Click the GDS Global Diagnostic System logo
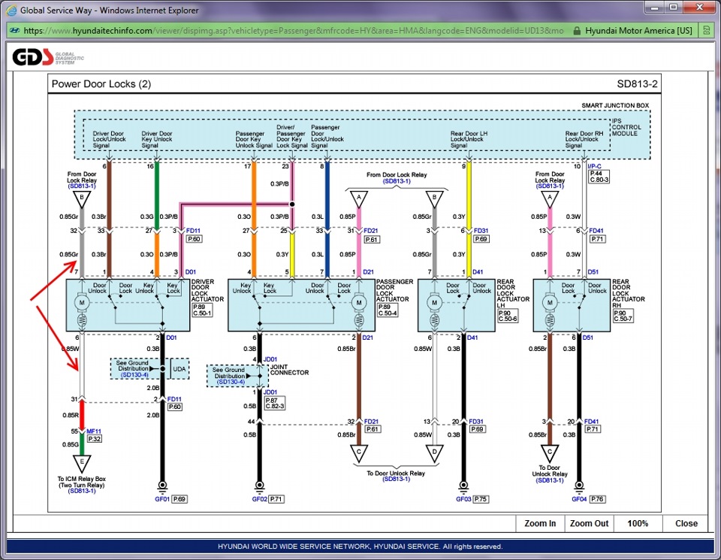This screenshot has height=560, width=721. [x=48, y=58]
